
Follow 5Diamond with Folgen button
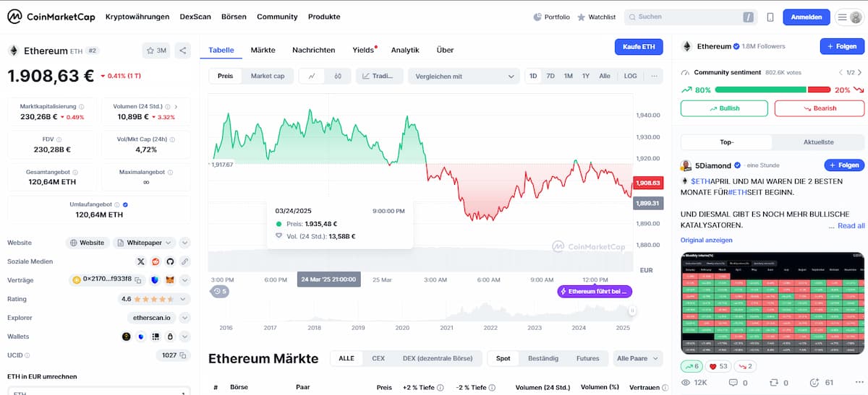[x=844, y=165]
